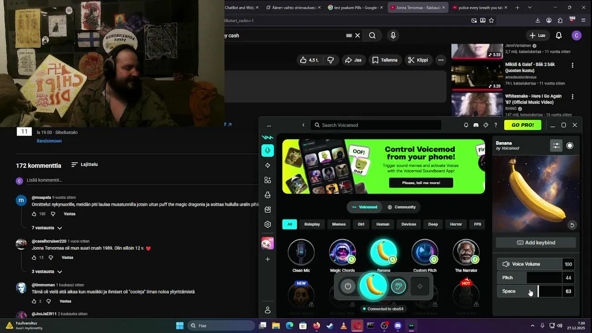Toggle Hear Myself ear button
The image size is (592, 333).
[x=398, y=286]
